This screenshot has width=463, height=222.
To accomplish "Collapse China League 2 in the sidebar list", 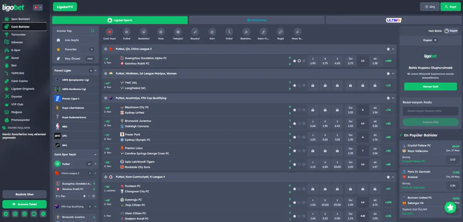I will point(95,173).
